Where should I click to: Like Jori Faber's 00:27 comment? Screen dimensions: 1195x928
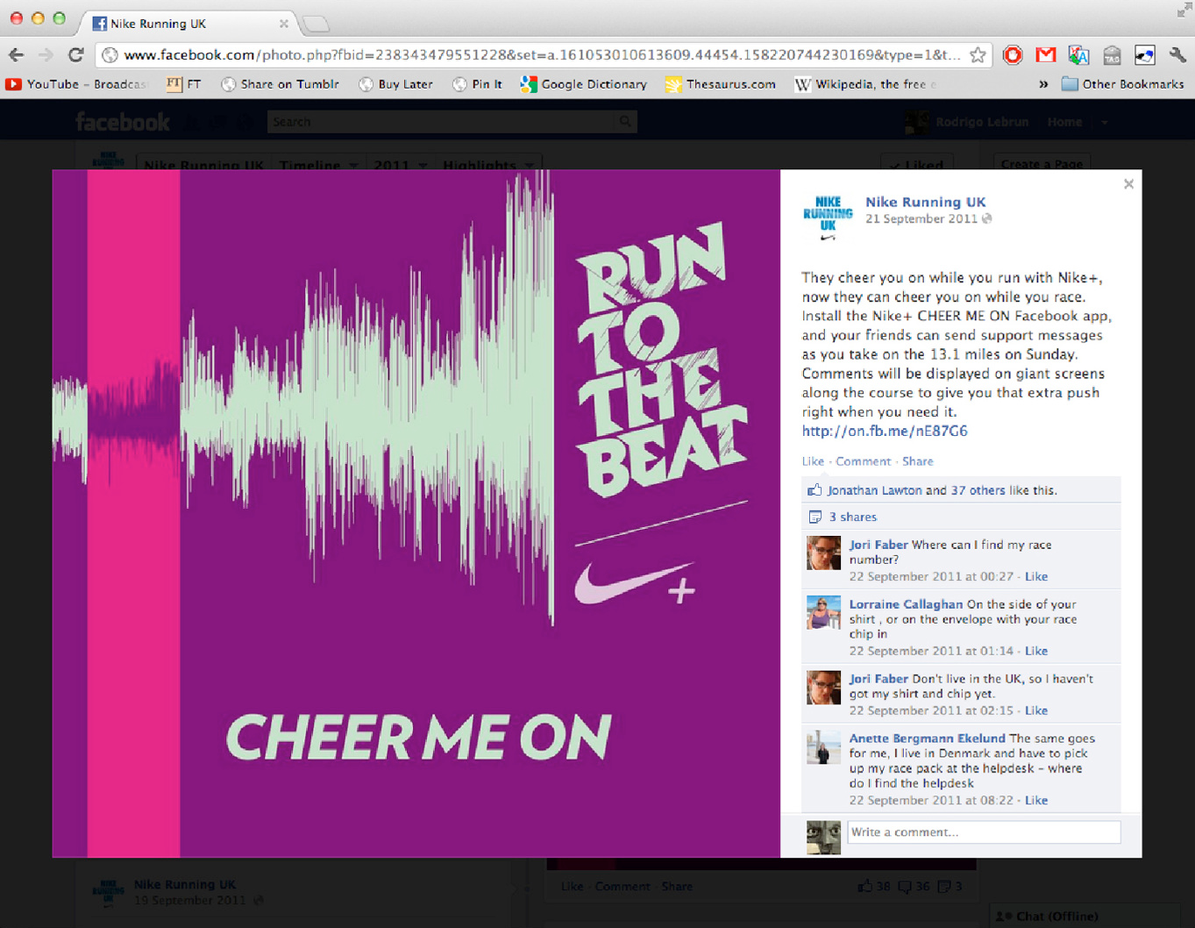tap(1036, 576)
